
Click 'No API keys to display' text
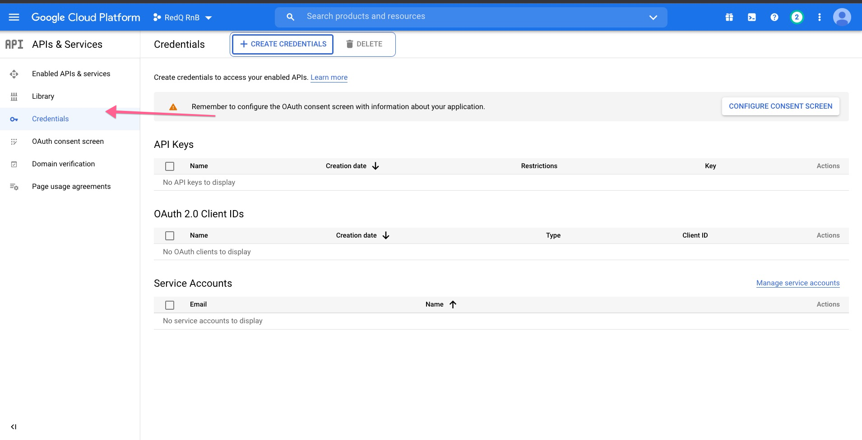199,183
